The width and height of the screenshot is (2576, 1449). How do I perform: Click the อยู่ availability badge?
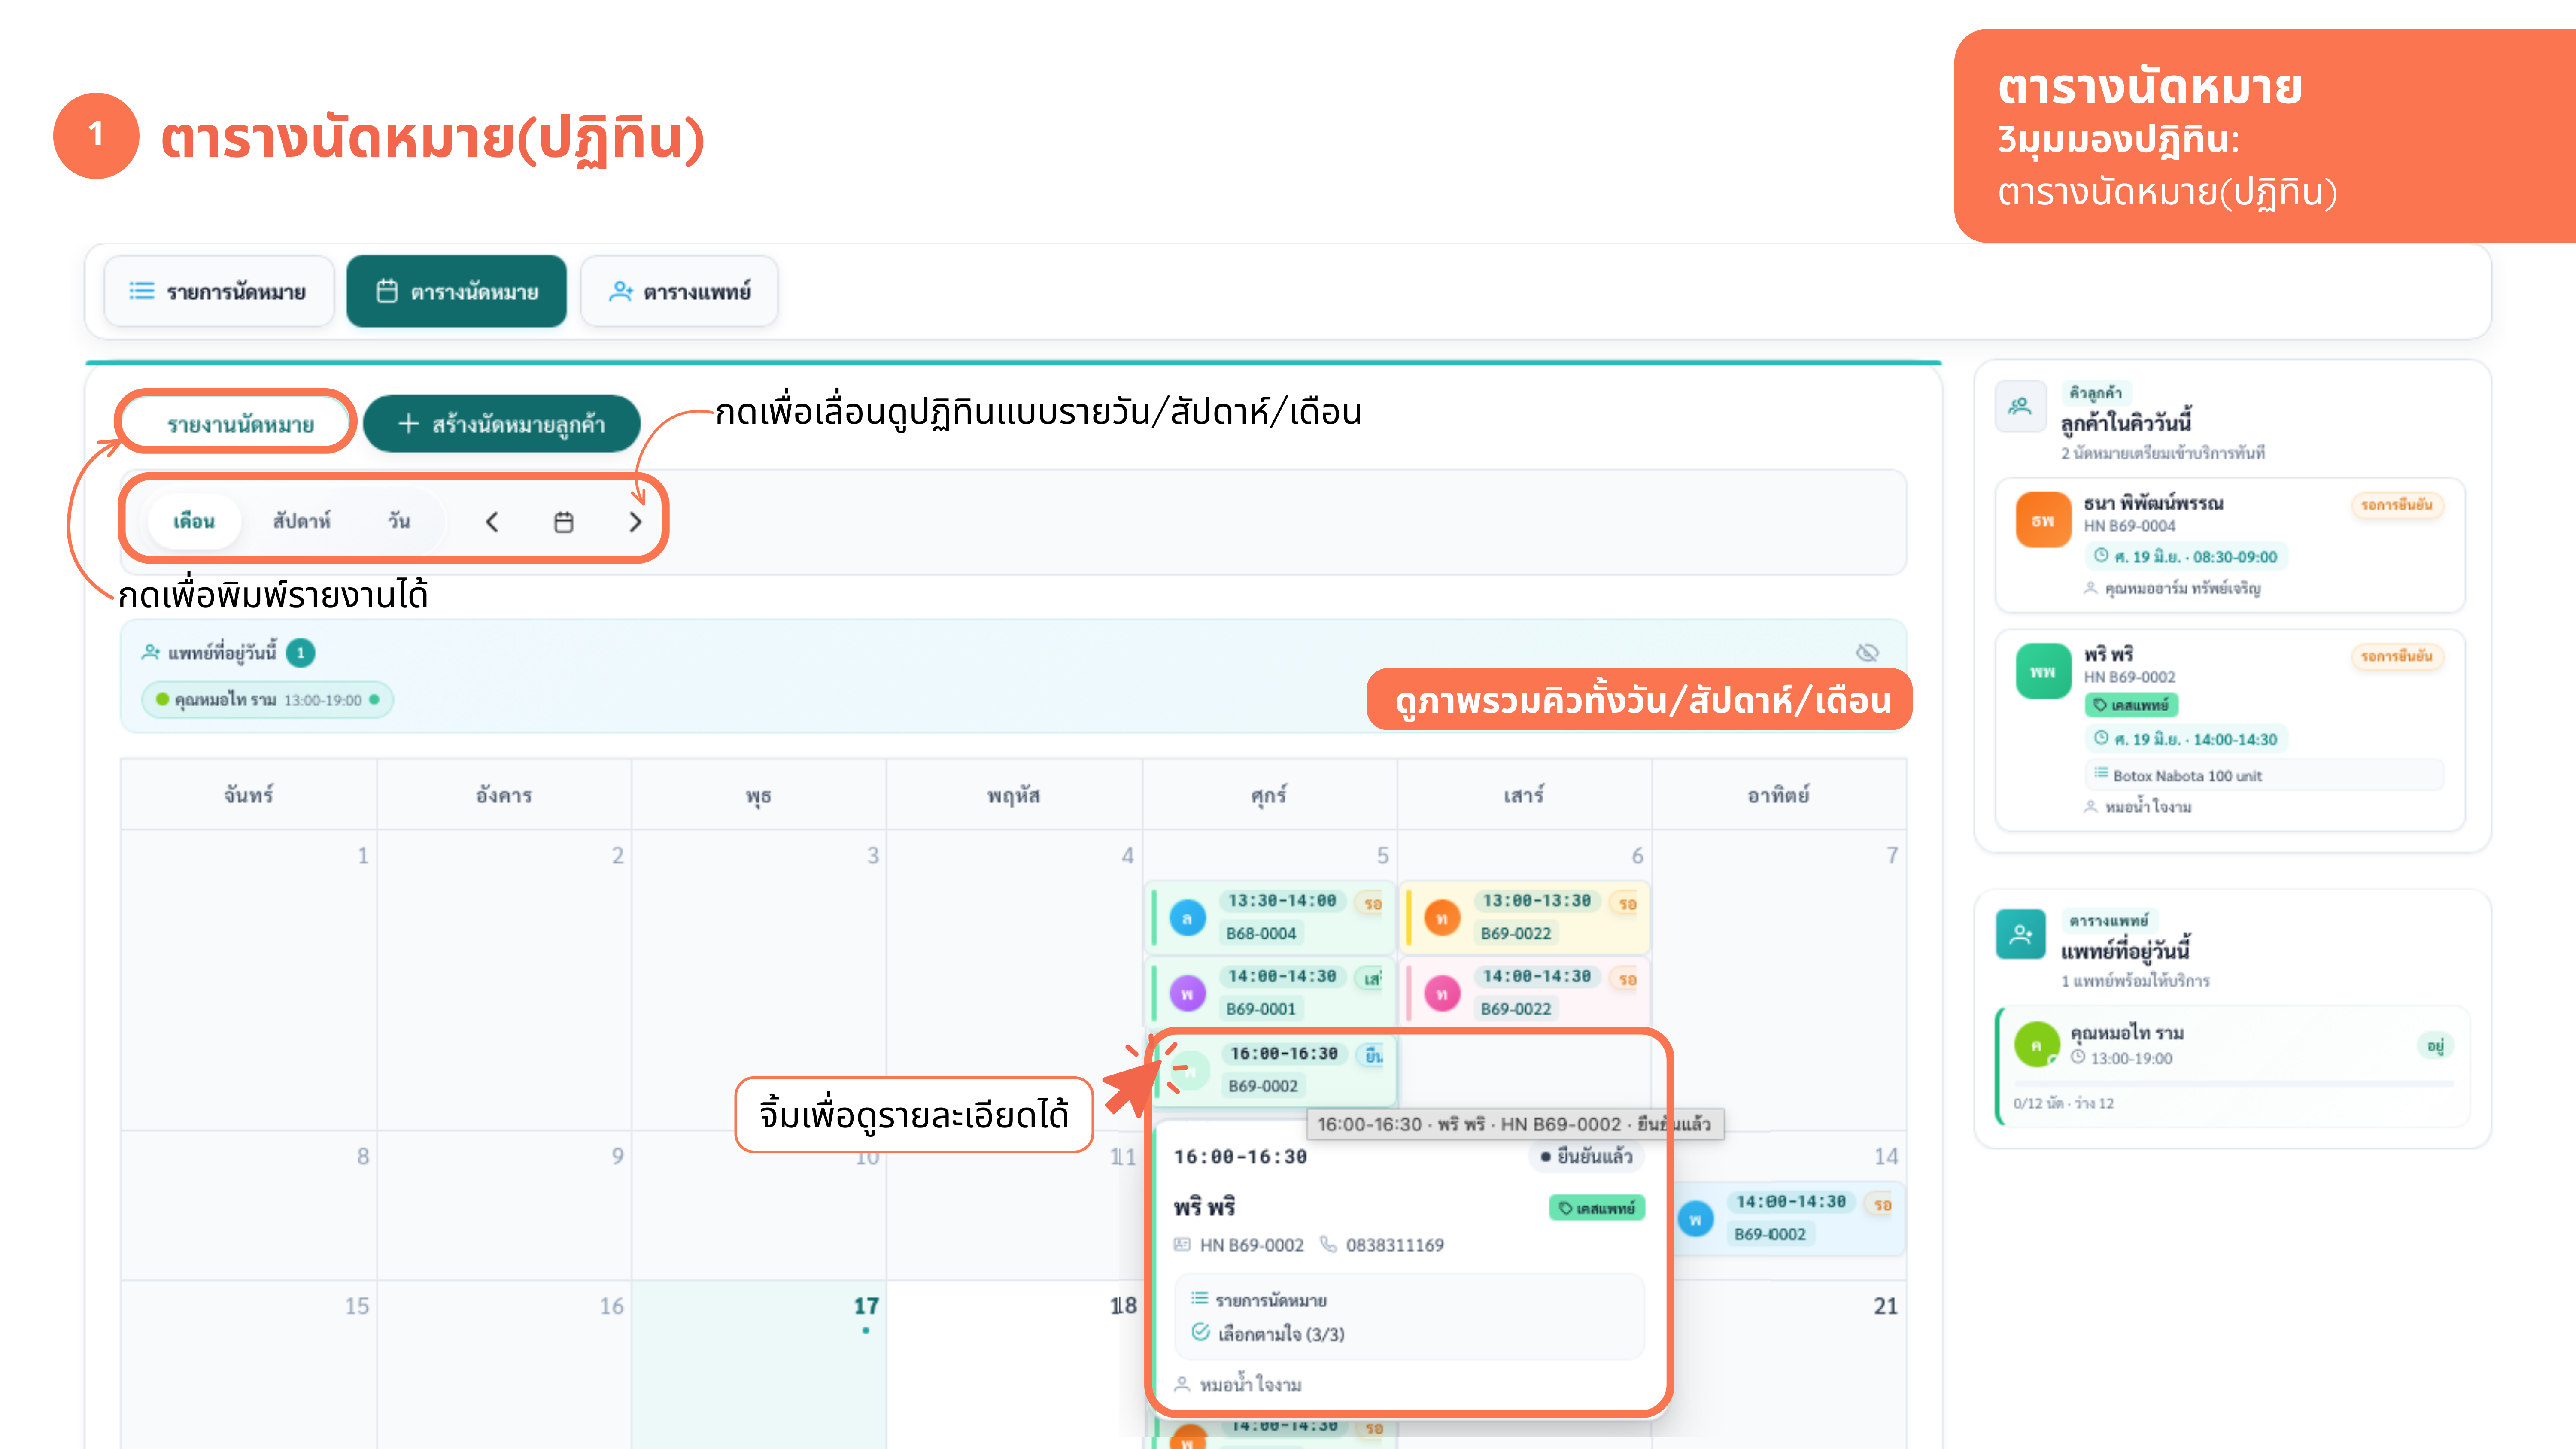(x=2435, y=1046)
